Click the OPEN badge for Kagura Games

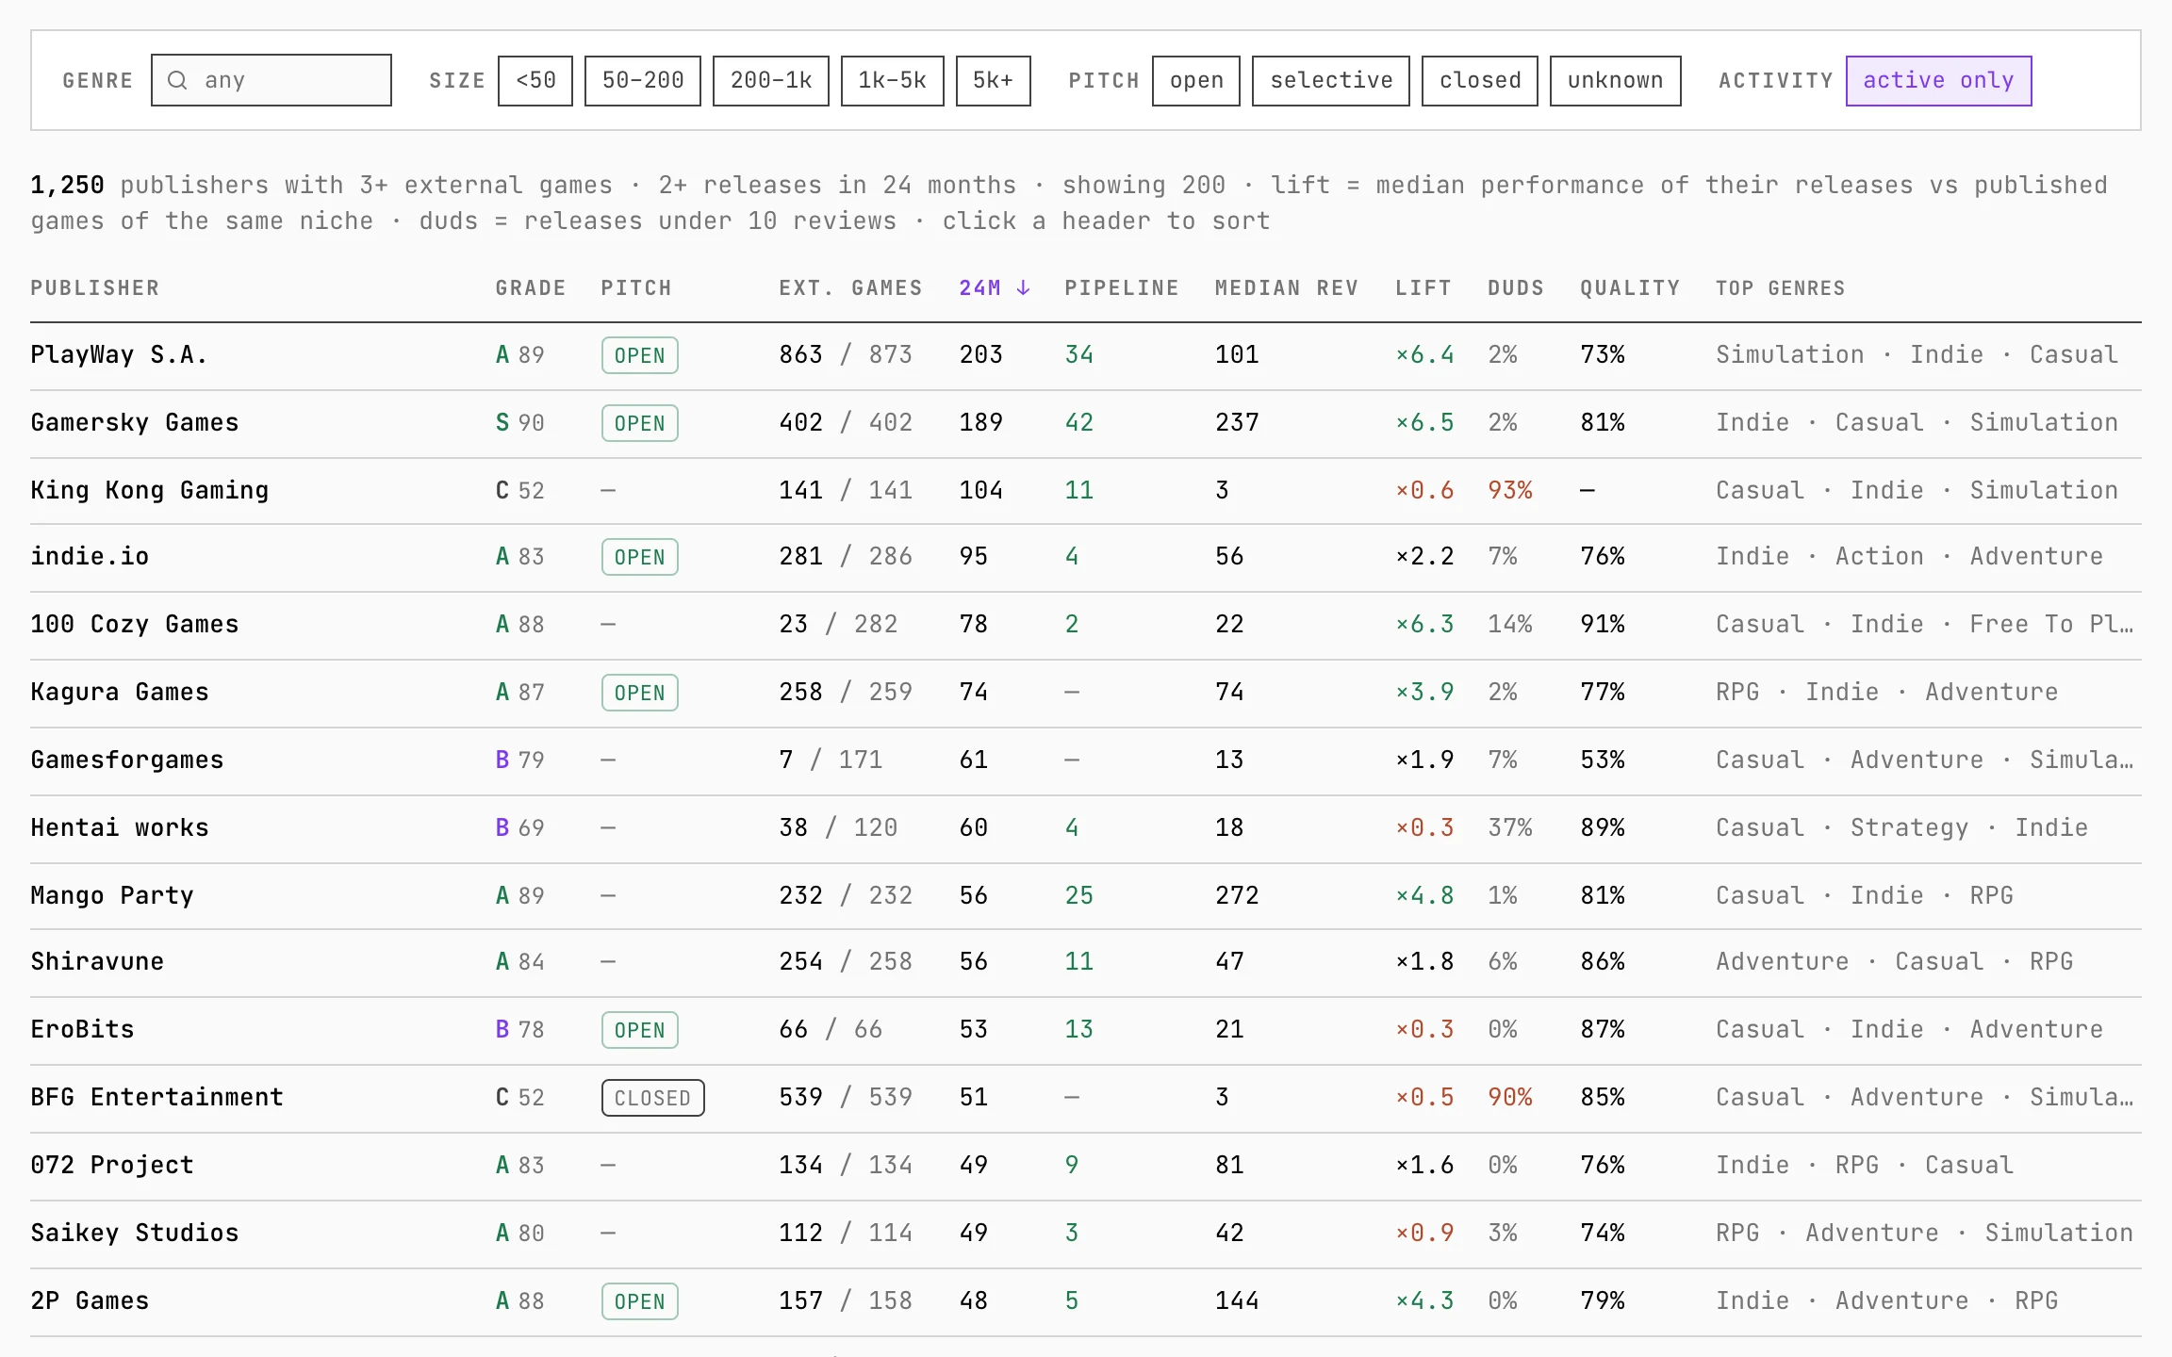(639, 693)
